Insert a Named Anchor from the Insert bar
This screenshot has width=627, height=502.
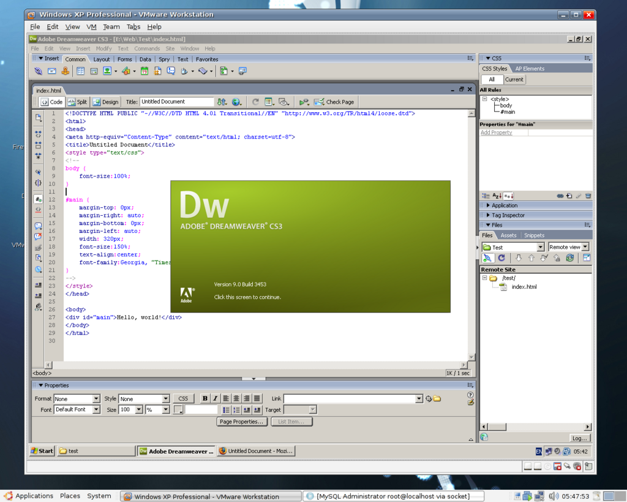65,71
